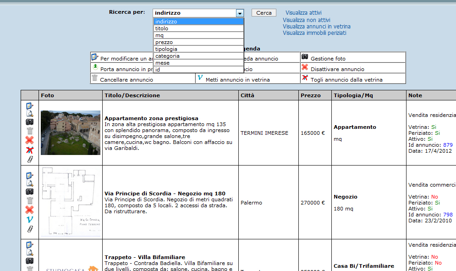Click the title 'Via Principe di Scordia - Negozio mq 180'

click(x=165, y=194)
